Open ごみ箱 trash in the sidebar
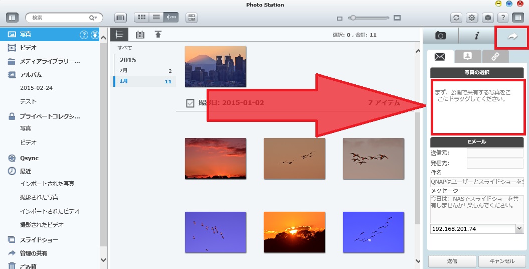This screenshot has width=529, height=269. tap(28, 266)
